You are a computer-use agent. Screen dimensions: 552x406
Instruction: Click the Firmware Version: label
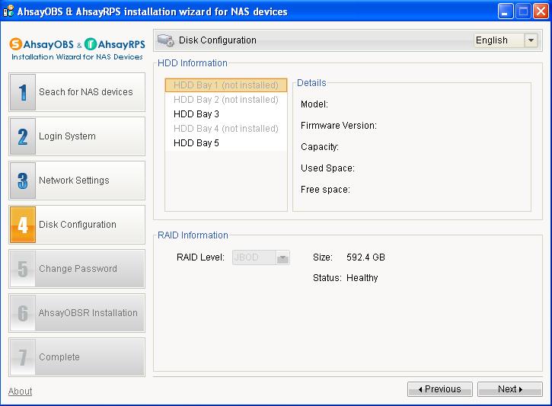click(x=339, y=126)
